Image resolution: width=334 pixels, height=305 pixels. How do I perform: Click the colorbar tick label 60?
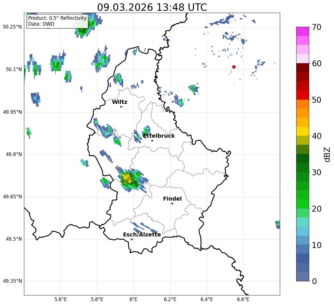pyautogui.click(x=317, y=63)
